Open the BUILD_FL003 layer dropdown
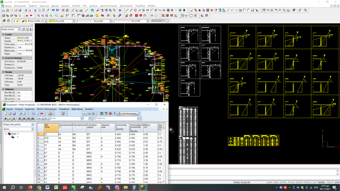The width and height of the screenshot is (340, 191). pyautogui.click(x=46, y=21)
